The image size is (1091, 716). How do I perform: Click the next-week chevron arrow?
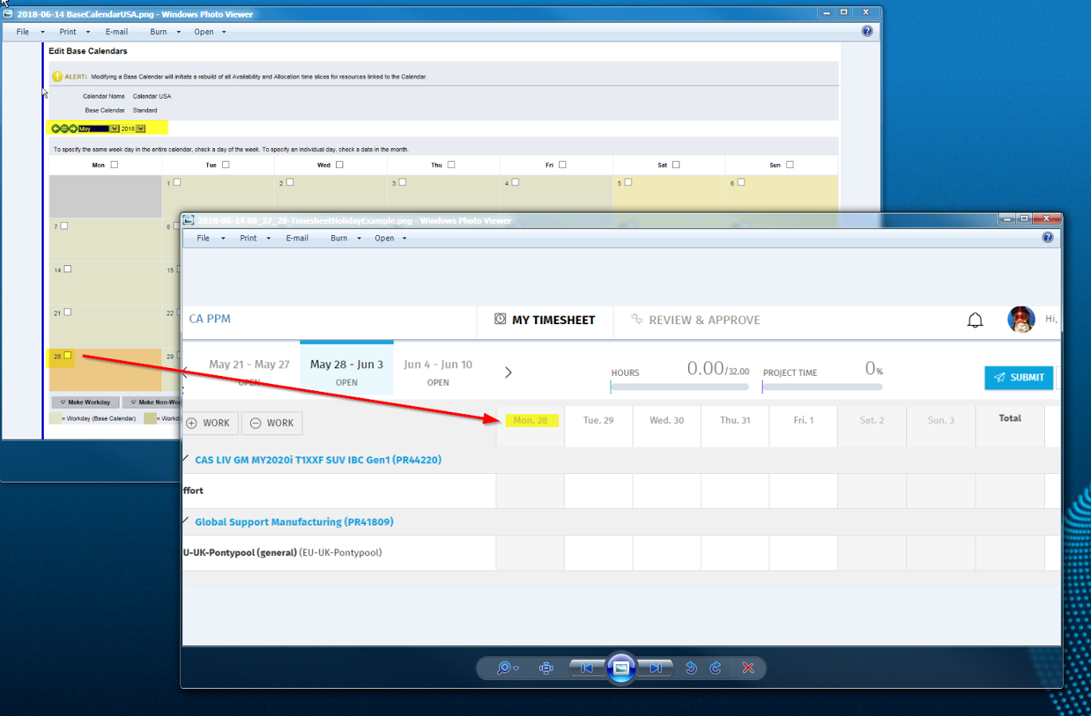[x=508, y=371]
